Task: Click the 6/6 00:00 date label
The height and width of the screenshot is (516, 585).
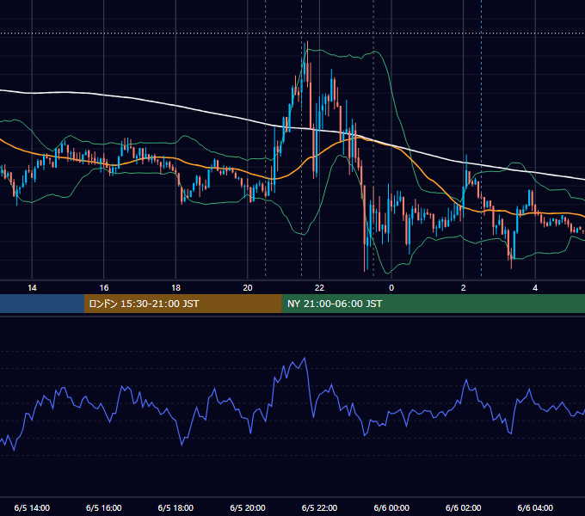Action: [391, 507]
